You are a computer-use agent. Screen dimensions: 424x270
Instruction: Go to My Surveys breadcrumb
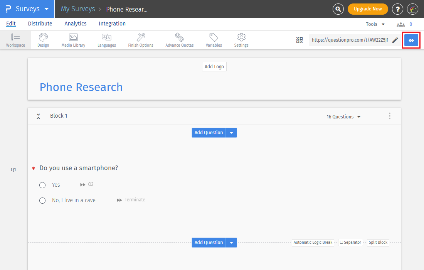78,9
